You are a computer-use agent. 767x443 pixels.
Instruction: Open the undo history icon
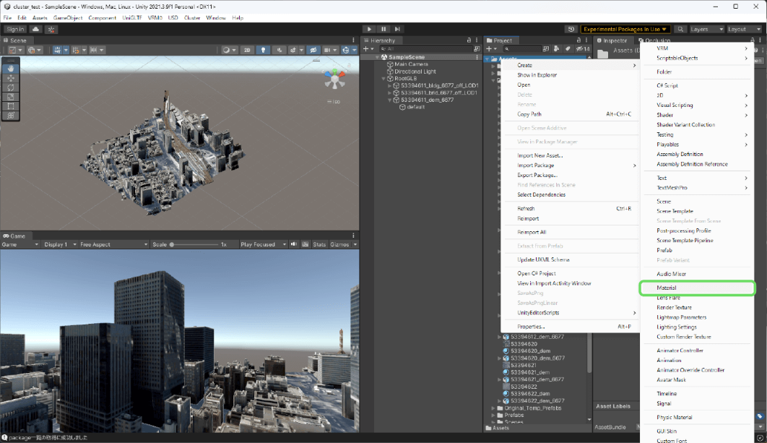point(571,29)
